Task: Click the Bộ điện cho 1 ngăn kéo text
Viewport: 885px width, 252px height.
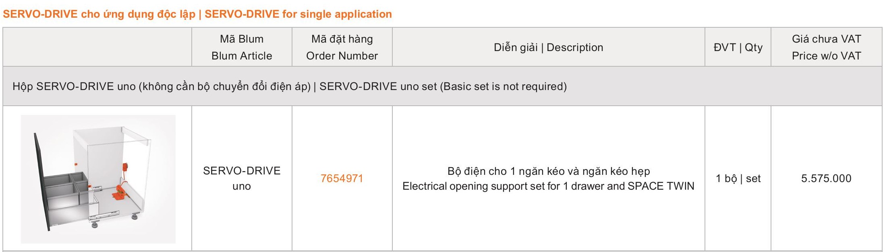Action: point(548,172)
